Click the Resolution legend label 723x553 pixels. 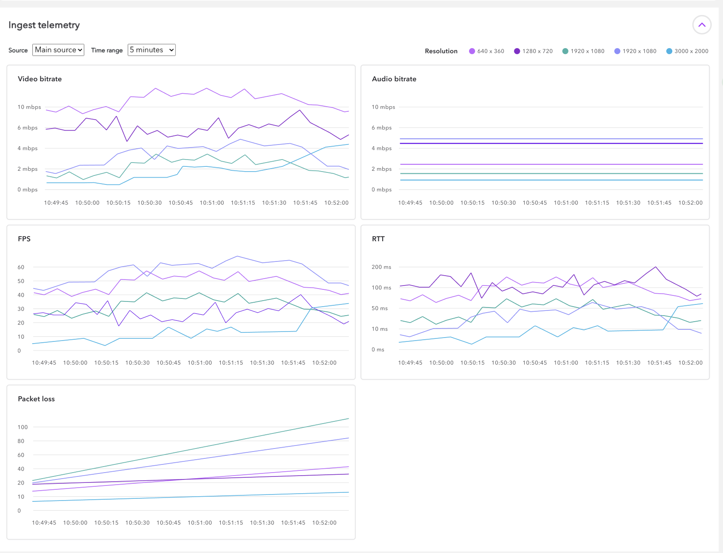tap(441, 51)
